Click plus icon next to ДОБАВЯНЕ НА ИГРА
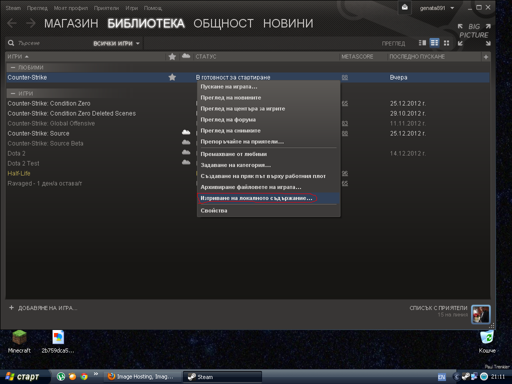This screenshot has width=512, height=384. coord(11,307)
